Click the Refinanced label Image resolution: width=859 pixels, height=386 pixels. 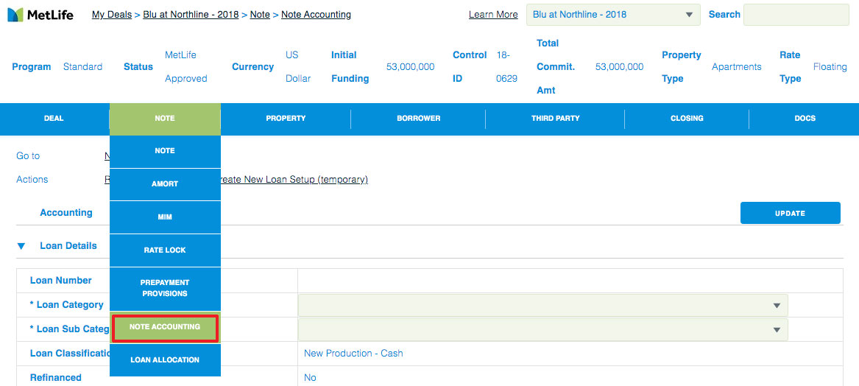point(56,377)
